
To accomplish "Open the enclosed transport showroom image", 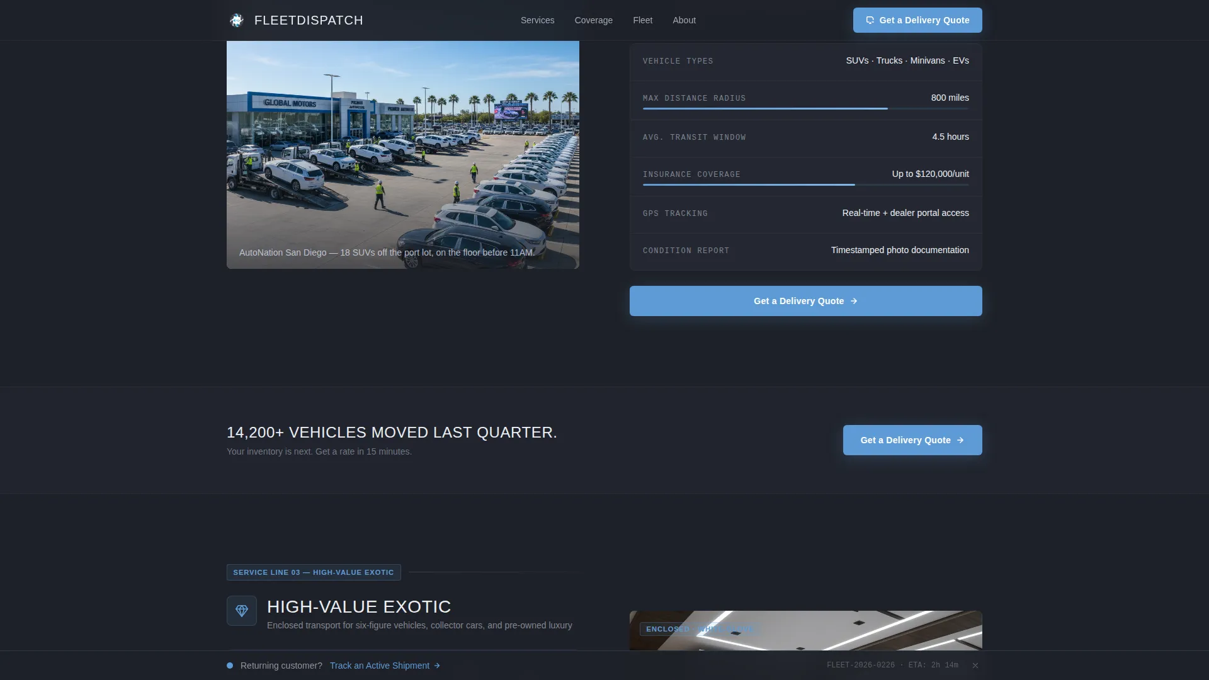I will pyautogui.click(x=806, y=630).
